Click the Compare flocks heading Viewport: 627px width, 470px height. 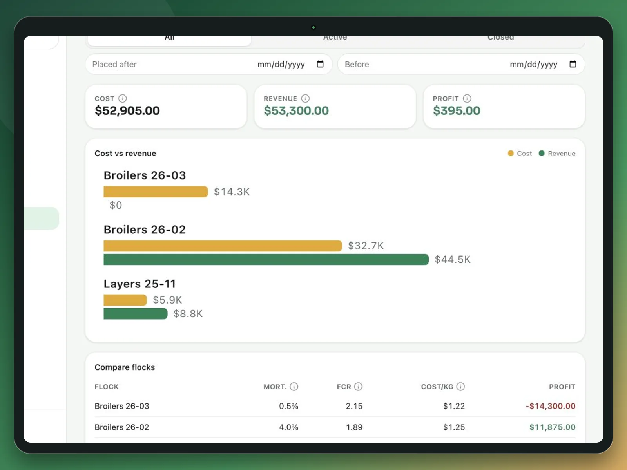pos(125,367)
